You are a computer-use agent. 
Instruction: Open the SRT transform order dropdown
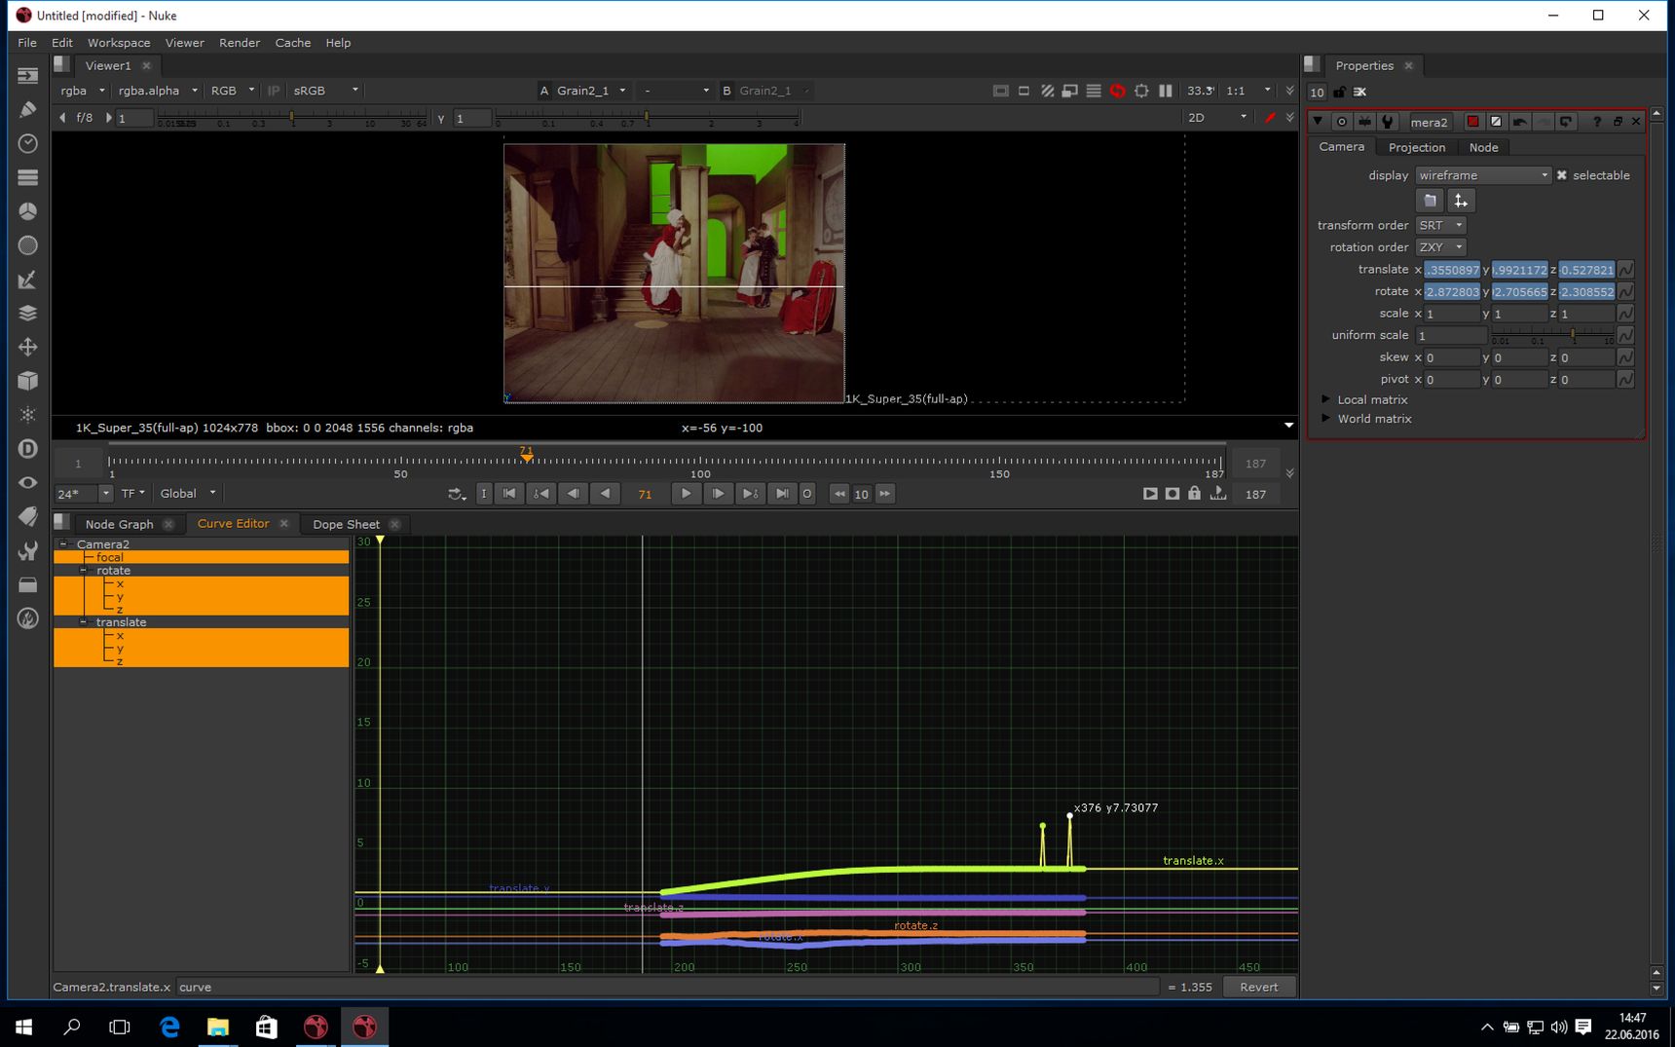click(x=1440, y=225)
